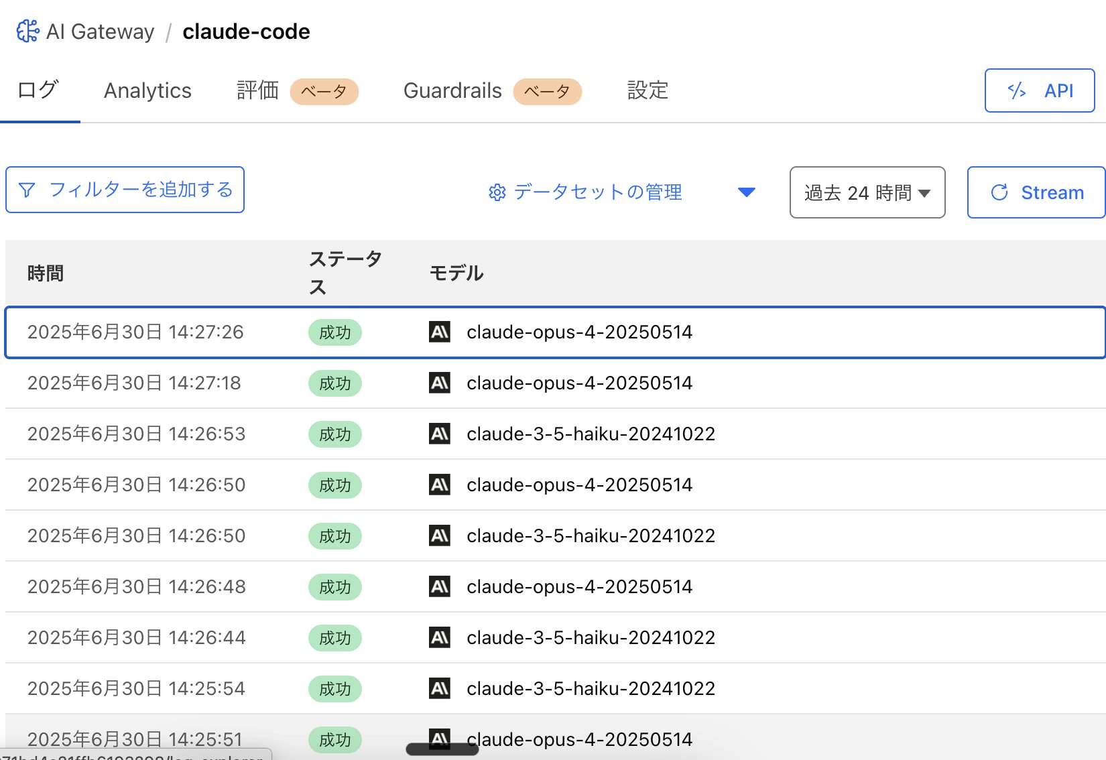Open the 設定 tab

(x=648, y=90)
